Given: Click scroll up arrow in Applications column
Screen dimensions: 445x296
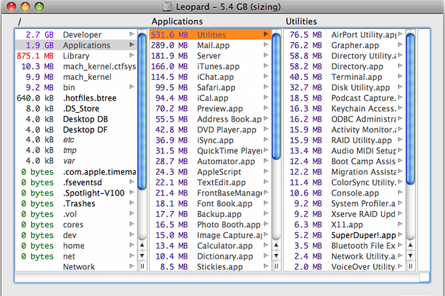Looking at the screenshot, I should click(x=276, y=245).
